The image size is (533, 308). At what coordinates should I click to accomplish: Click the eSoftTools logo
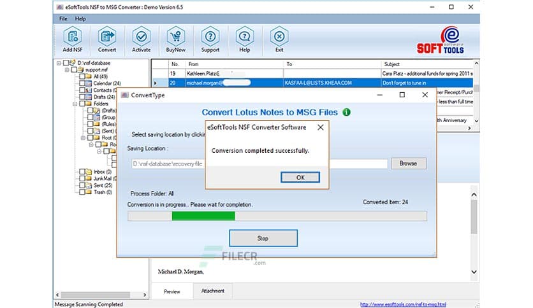(441, 40)
